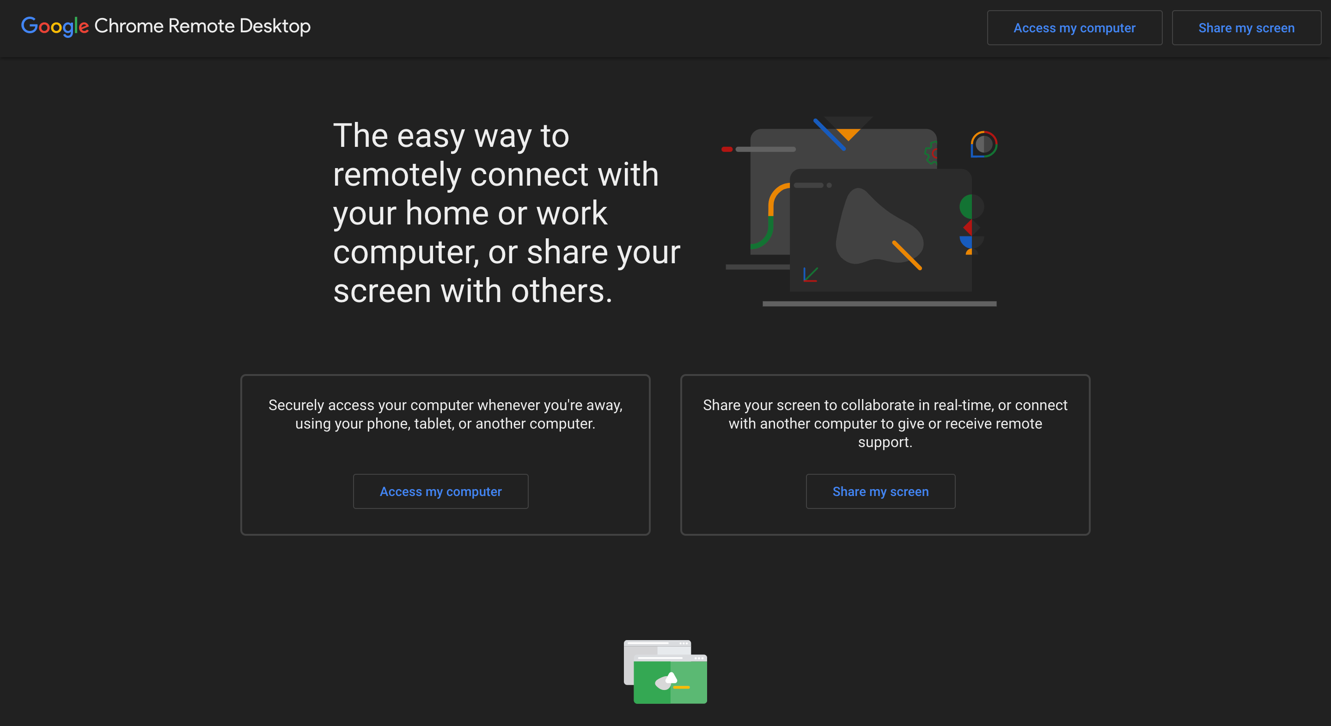1331x726 pixels.
Task: Click the Google logo in header
Action: pos(55,26)
